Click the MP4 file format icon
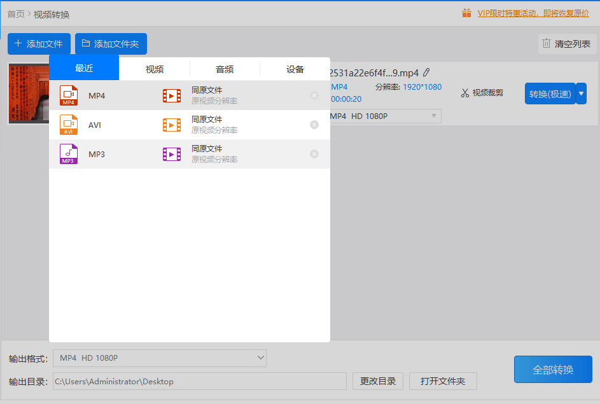 69,95
